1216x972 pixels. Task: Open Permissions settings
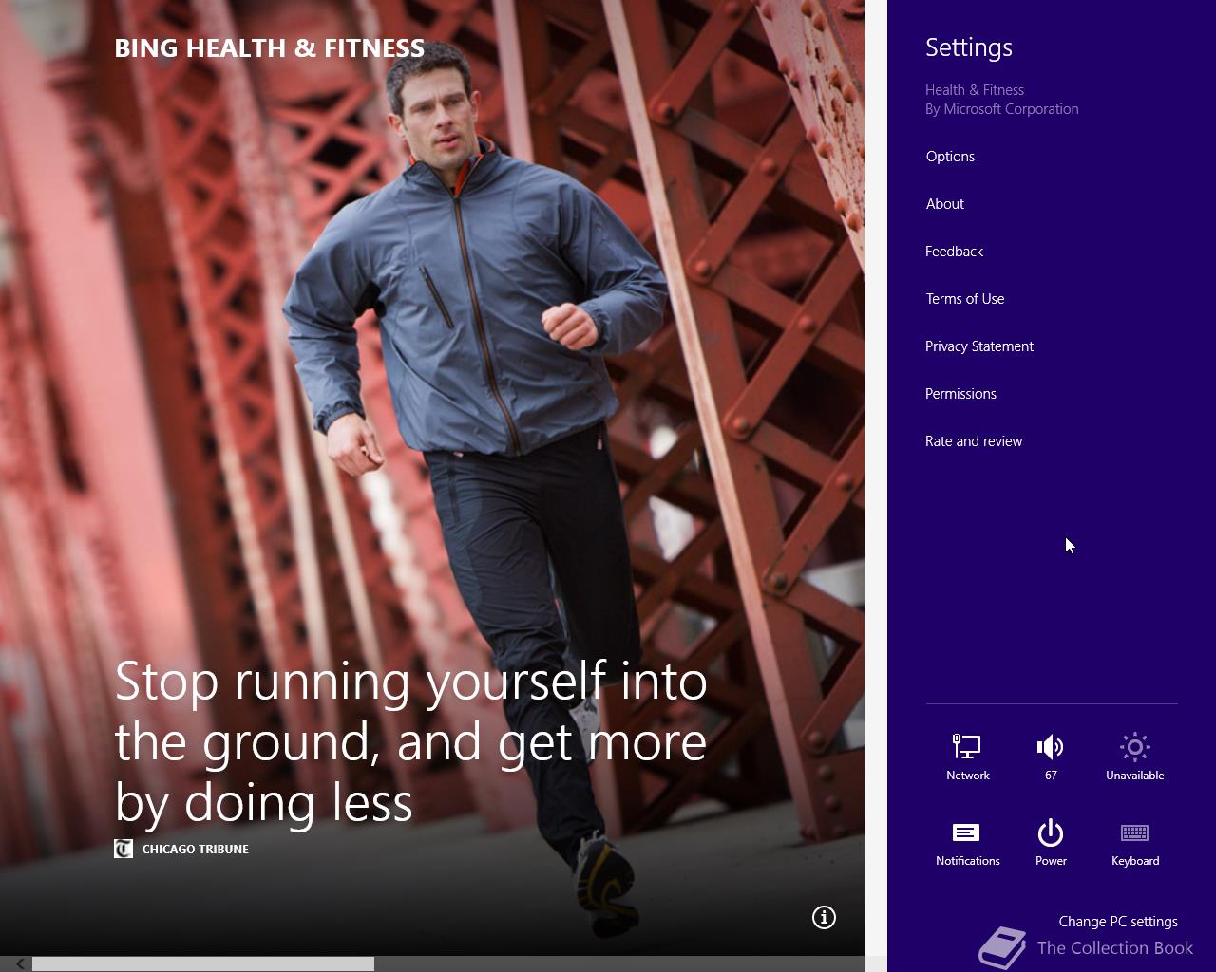click(960, 394)
